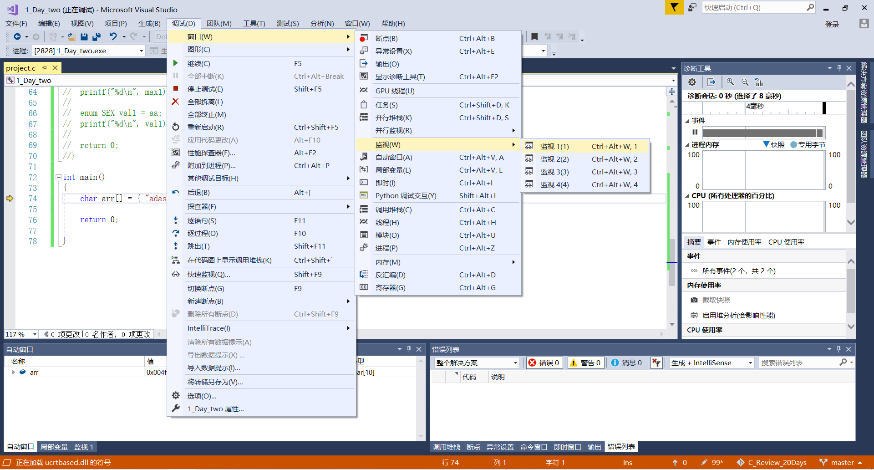This screenshot has width=874, height=470.
Task: Expand the arr variable in 自动窗口
Action: (x=13, y=372)
